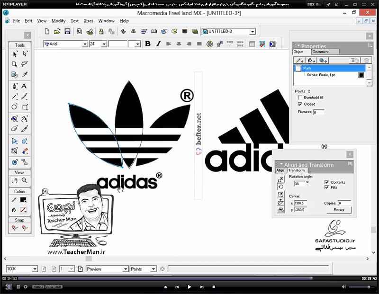The height and width of the screenshot is (294, 379).
Task: Open the color mixer palette icon
Action: [174, 31]
